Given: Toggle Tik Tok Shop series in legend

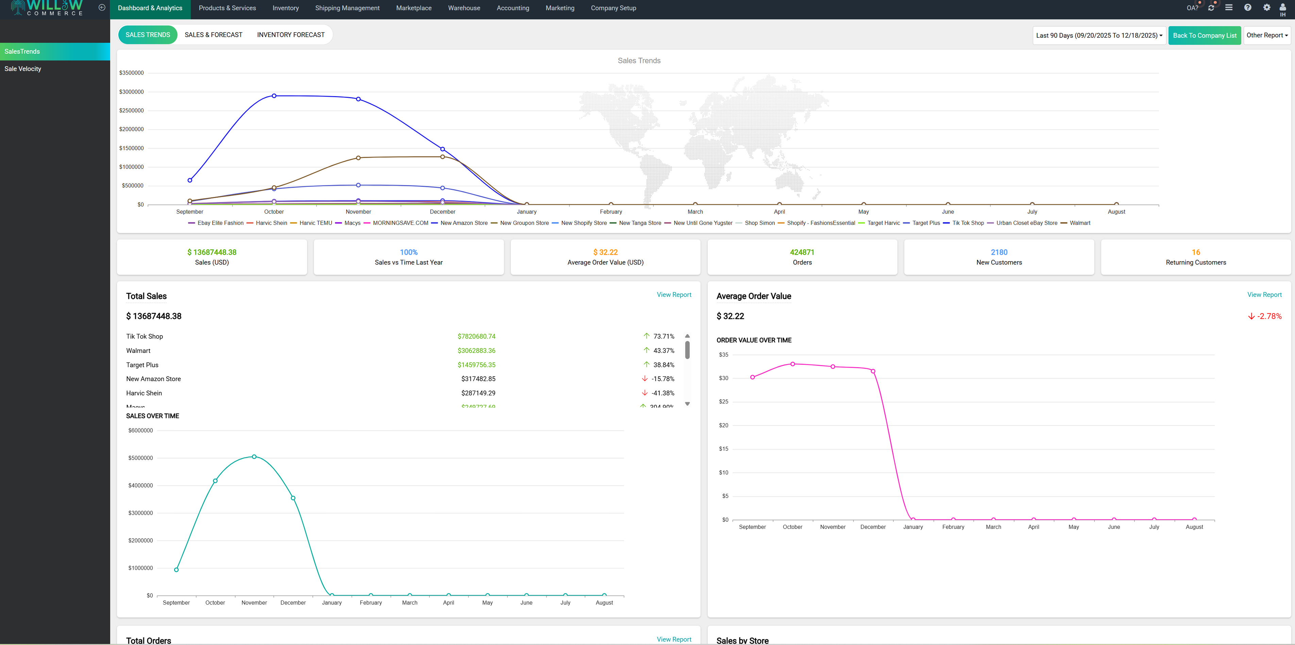Looking at the screenshot, I should tap(968, 223).
